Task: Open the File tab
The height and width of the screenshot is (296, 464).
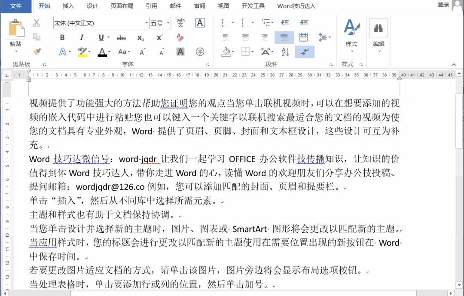Action: [x=16, y=6]
